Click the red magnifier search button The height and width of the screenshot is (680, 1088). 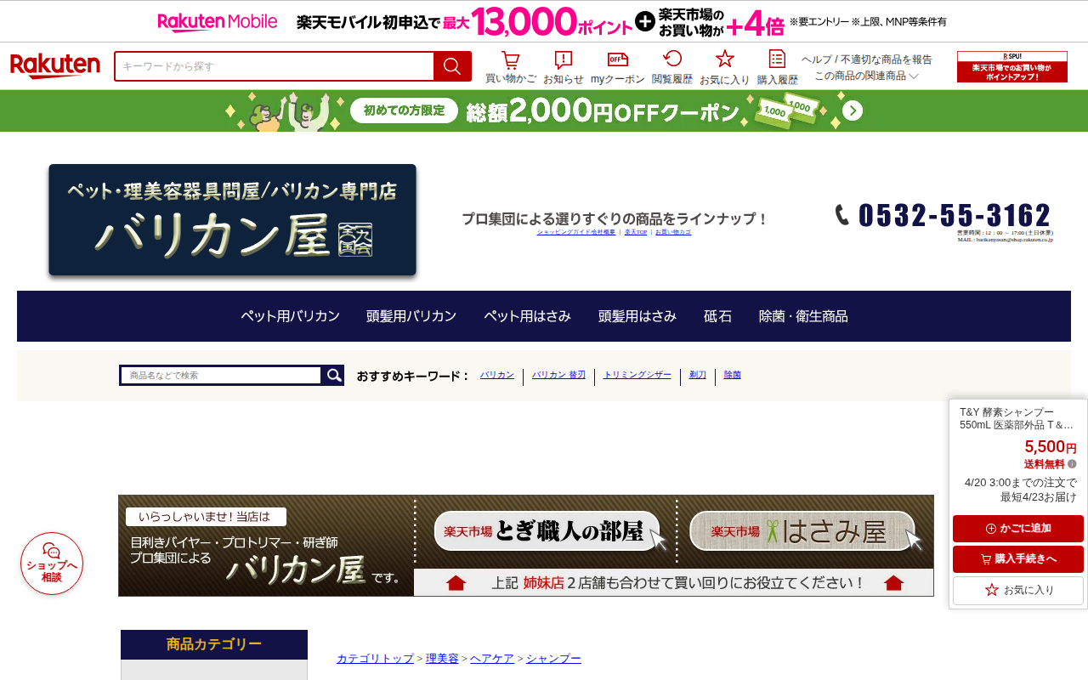point(452,66)
